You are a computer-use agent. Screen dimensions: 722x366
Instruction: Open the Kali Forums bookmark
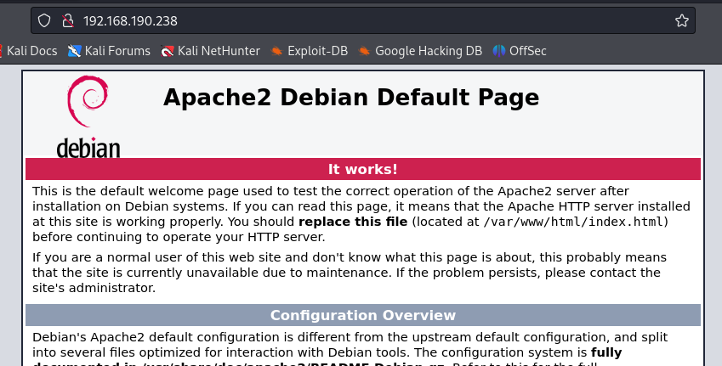[109, 51]
